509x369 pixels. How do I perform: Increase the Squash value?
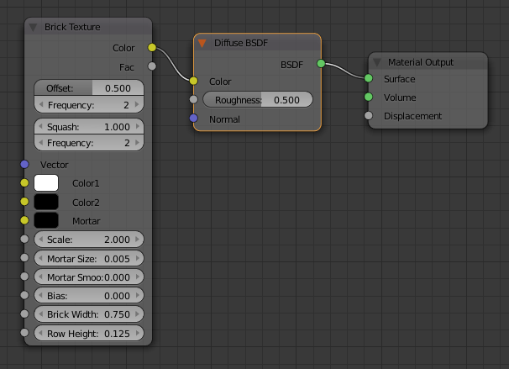[x=137, y=126]
